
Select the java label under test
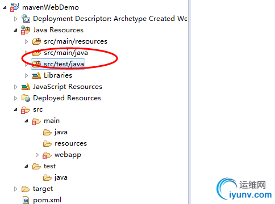(61, 177)
